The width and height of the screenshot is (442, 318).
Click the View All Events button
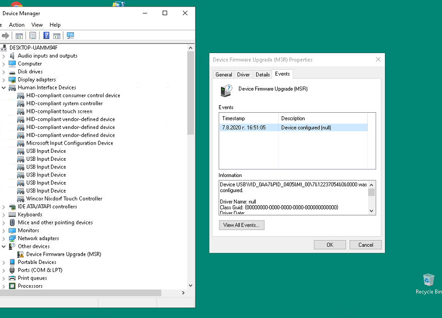241,225
